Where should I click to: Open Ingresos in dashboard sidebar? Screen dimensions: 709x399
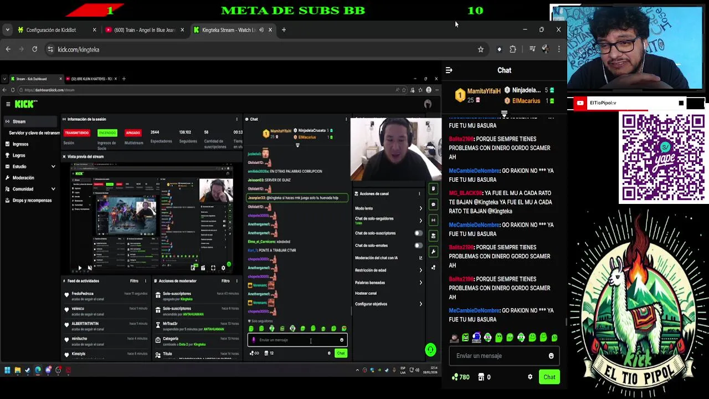20,144
